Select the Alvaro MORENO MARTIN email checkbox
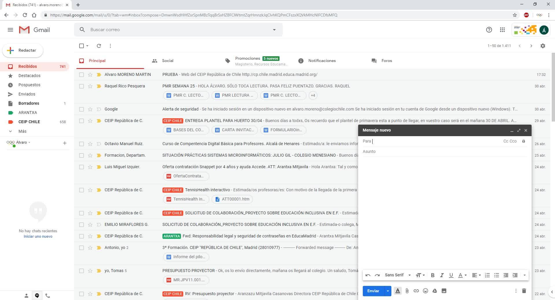The width and height of the screenshot is (555, 300). pos(82,75)
